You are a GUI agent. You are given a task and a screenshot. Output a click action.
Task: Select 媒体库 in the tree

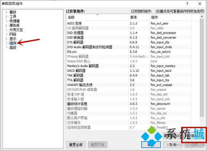click(x=14, y=25)
